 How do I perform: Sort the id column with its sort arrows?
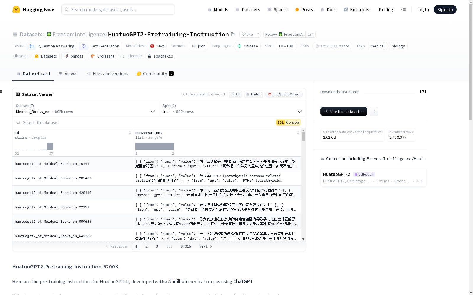(x=130, y=133)
